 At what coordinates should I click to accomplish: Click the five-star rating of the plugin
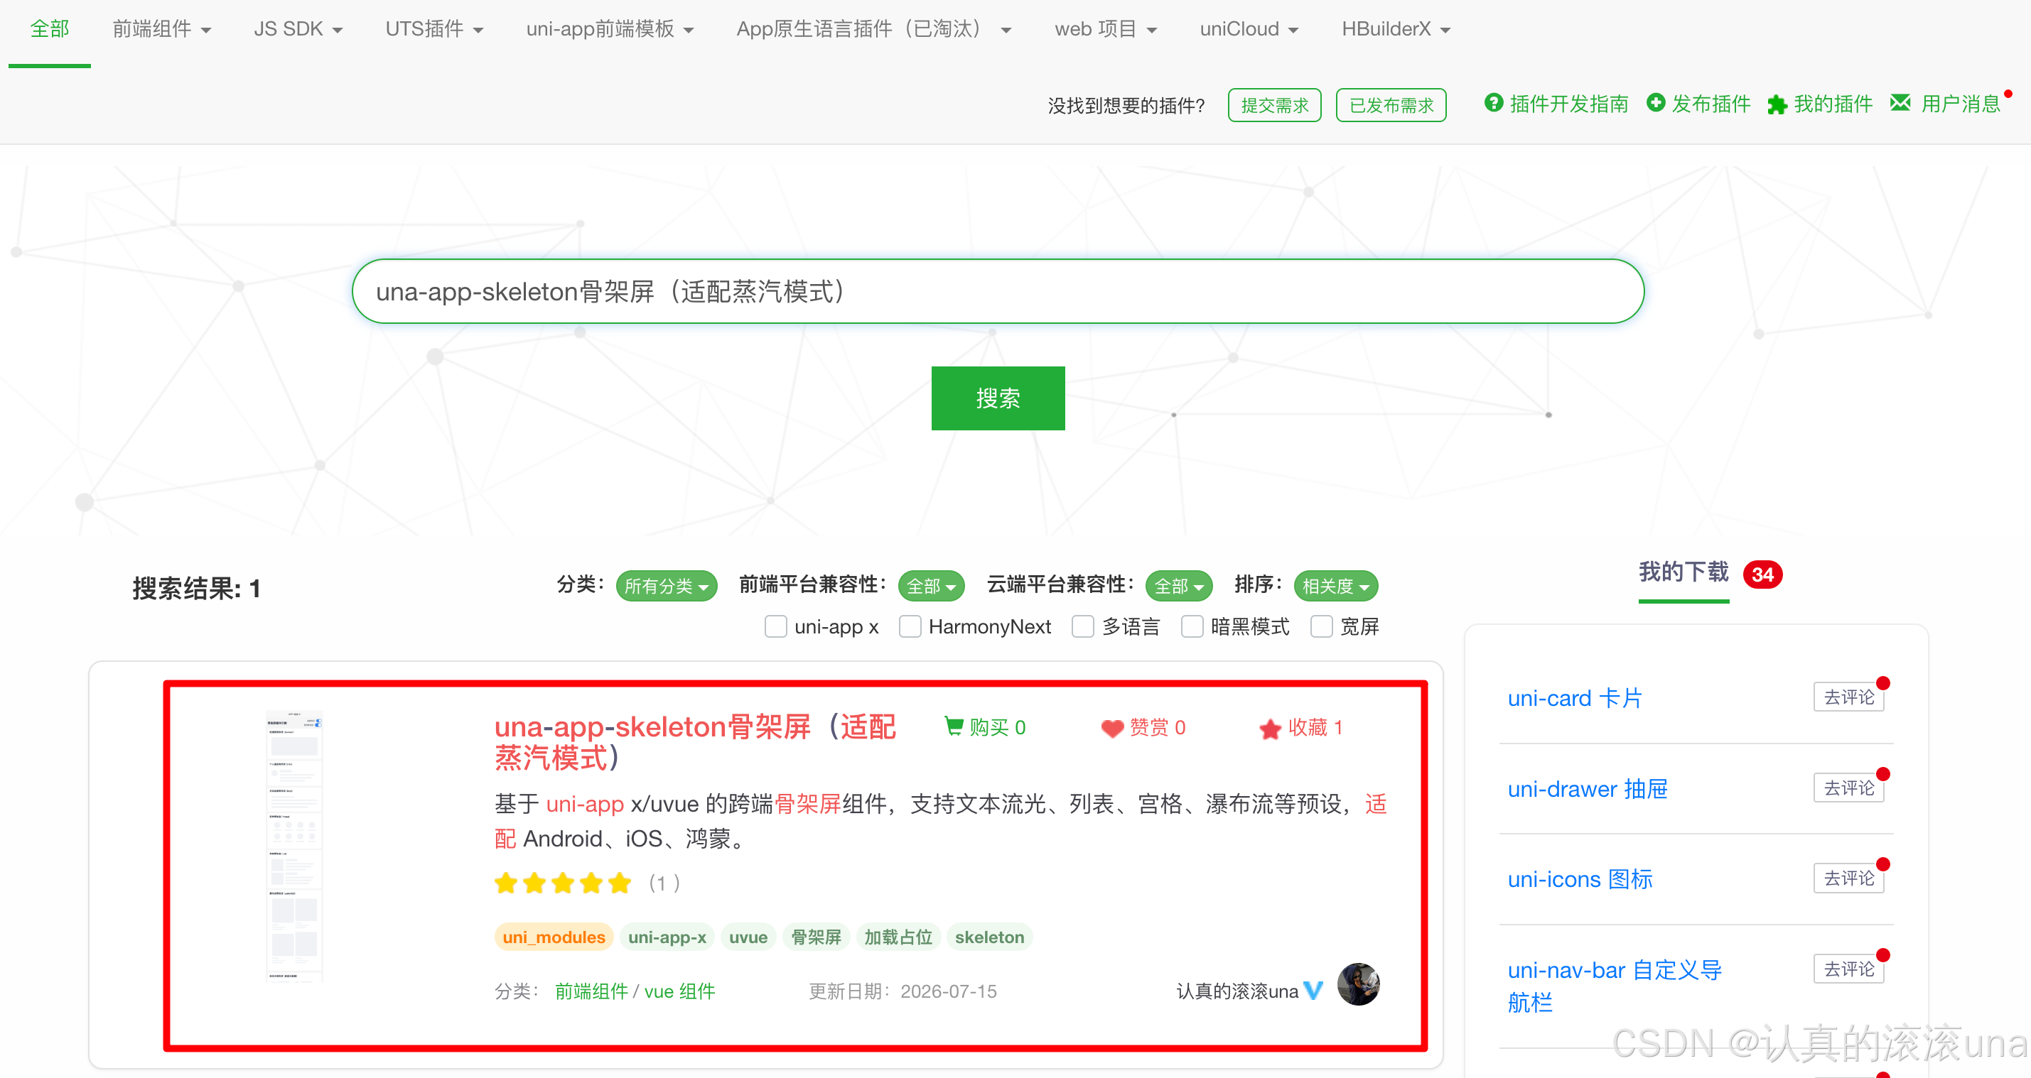563,883
